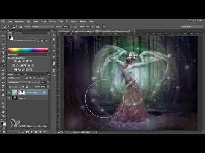205x153 pixels.
Task: Toggle lock layer position
Action: click(x=23, y=87)
